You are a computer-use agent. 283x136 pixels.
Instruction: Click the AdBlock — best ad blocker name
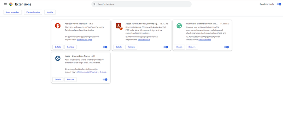click(76, 24)
